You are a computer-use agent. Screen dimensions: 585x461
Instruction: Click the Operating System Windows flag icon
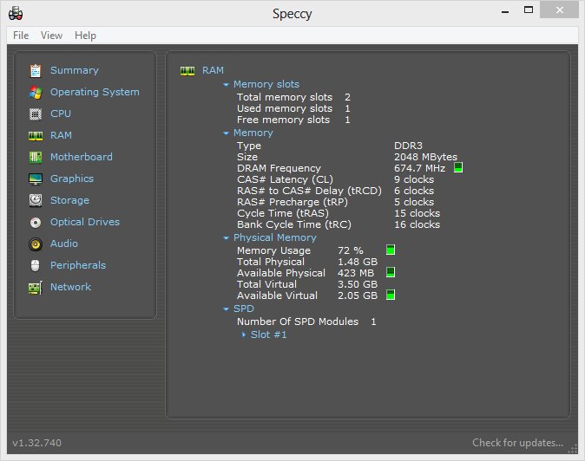[x=36, y=93]
